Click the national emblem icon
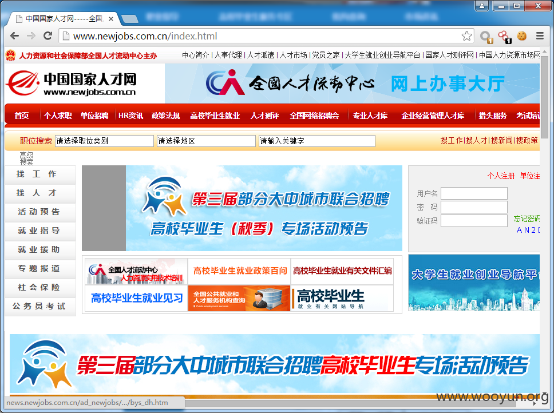The image size is (554, 413). coord(11,55)
